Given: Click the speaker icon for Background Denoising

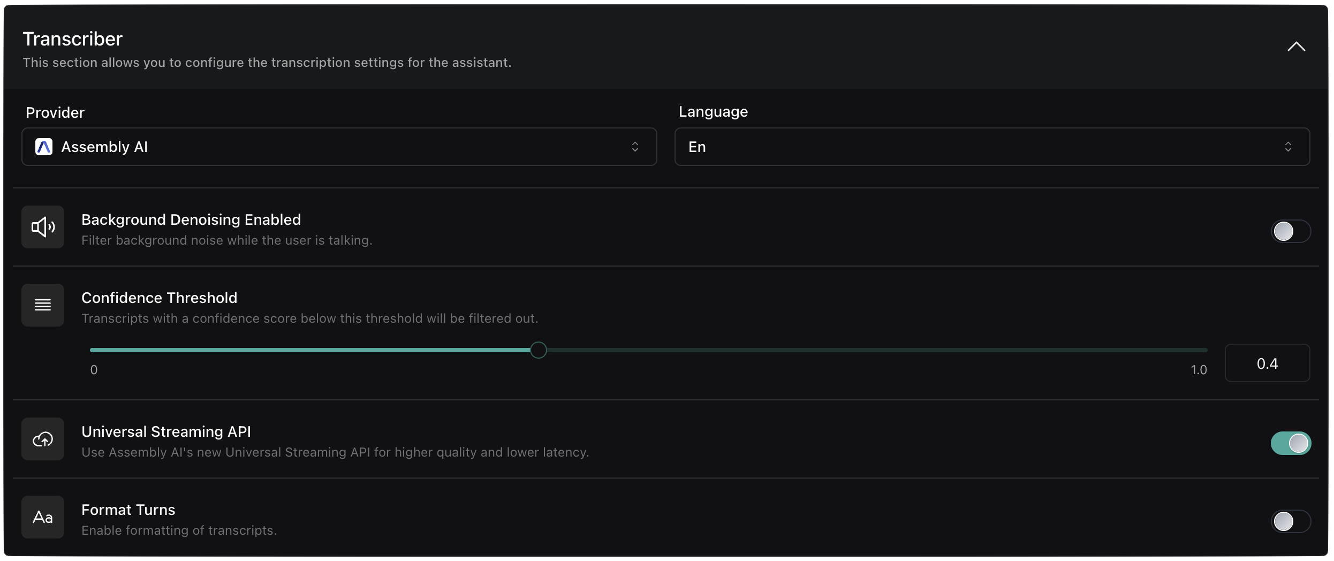Looking at the screenshot, I should click(x=43, y=227).
